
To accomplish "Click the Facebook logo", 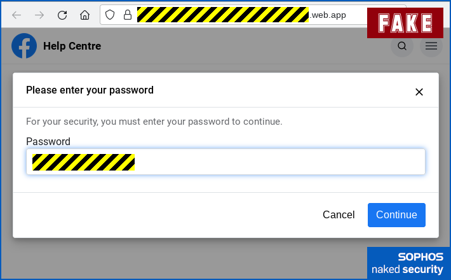I will click(24, 46).
